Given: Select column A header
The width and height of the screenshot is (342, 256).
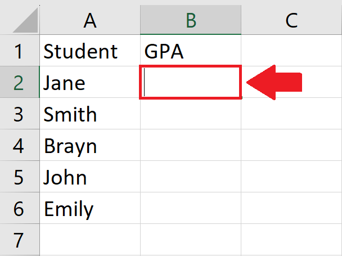Looking at the screenshot, I should point(90,20).
